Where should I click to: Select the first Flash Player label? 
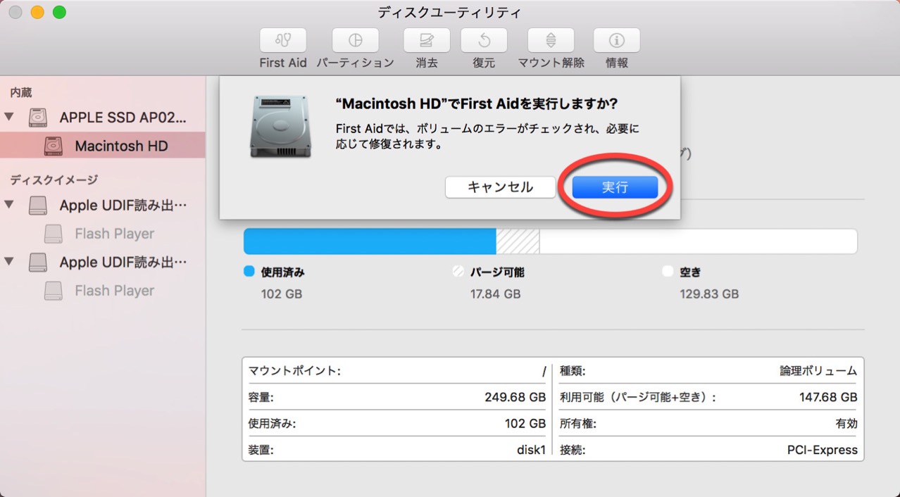point(114,234)
